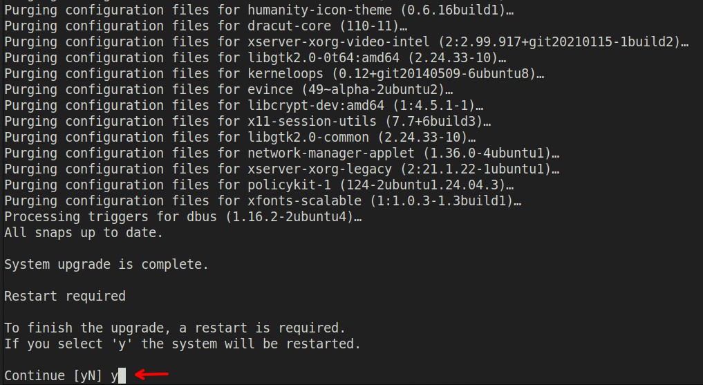Click the red arrow pointing at the prompt

(151, 375)
